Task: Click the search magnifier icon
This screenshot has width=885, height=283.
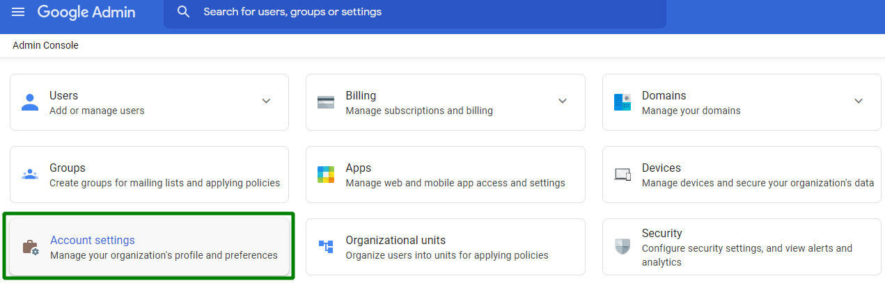Action: coord(183,12)
